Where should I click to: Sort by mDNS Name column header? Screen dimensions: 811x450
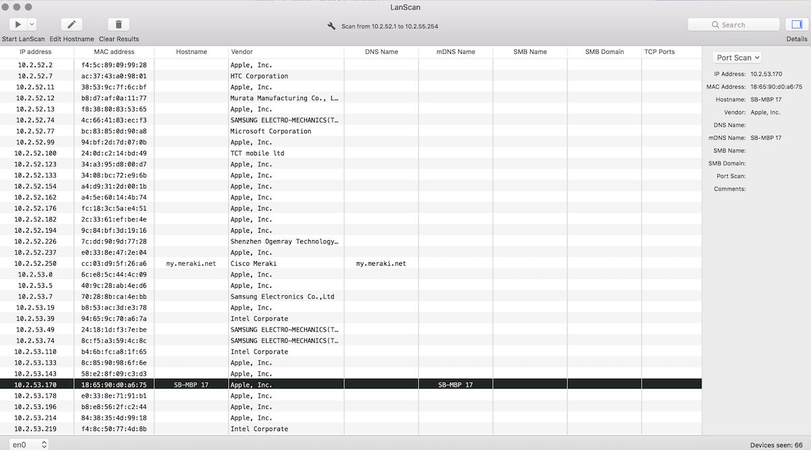pos(456,52)
